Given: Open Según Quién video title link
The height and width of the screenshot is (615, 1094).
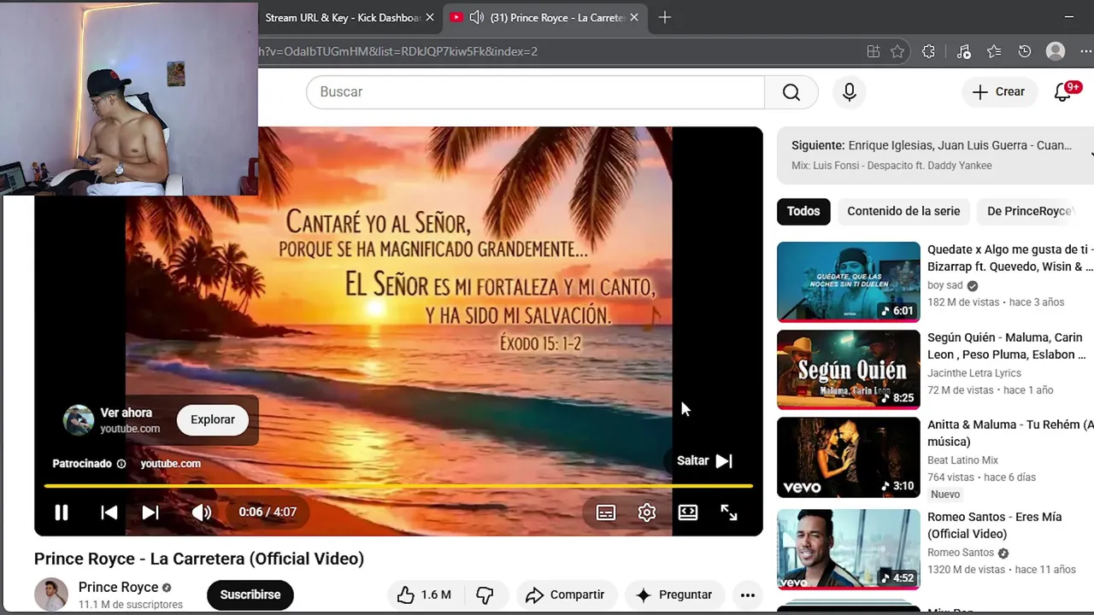Looking at the screenshot, I should pos(1009,346).
